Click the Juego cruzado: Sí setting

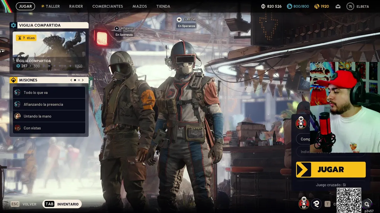pyautogui.click(x=331, y=185)
